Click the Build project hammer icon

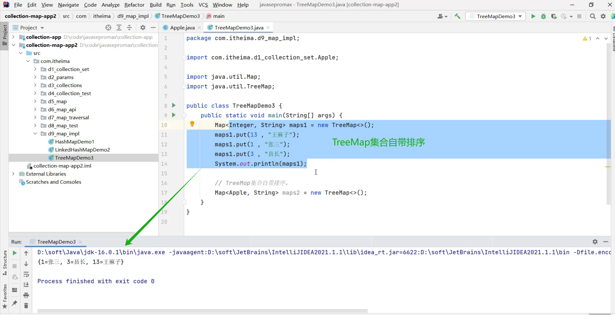(x=457, y=16)
